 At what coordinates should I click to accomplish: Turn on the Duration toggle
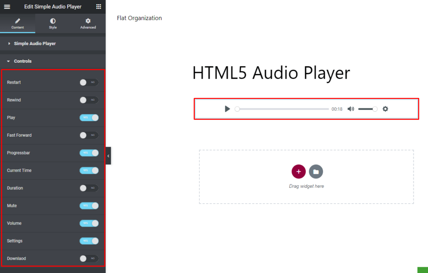coord(89,188)
